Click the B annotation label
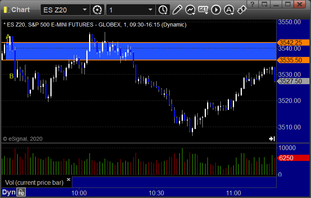This screenshot has height=198, width=311. [x=11, y=76]
